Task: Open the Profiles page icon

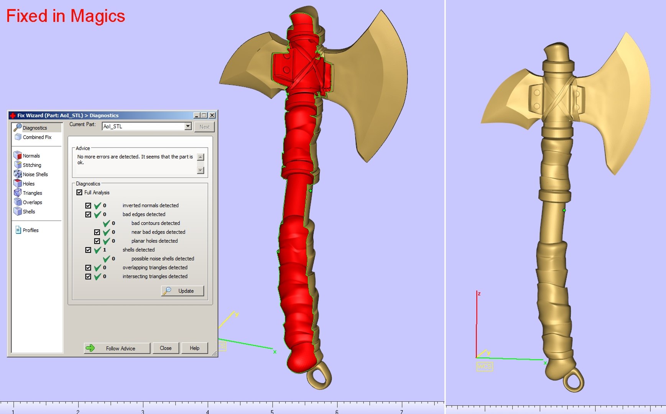Action: click(x=18, y=230)
